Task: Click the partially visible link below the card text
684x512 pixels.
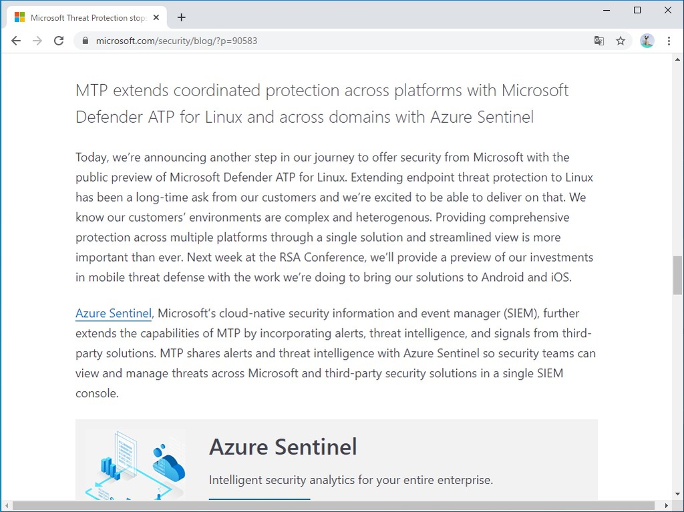Action: click(259, 499)
